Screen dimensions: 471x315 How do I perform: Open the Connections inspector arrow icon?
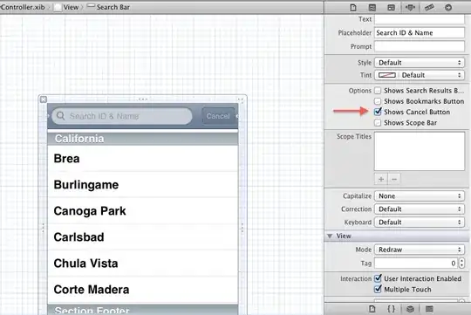pyautogui.click(x=448, y=8)
